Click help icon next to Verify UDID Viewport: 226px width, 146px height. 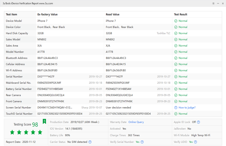195,142
